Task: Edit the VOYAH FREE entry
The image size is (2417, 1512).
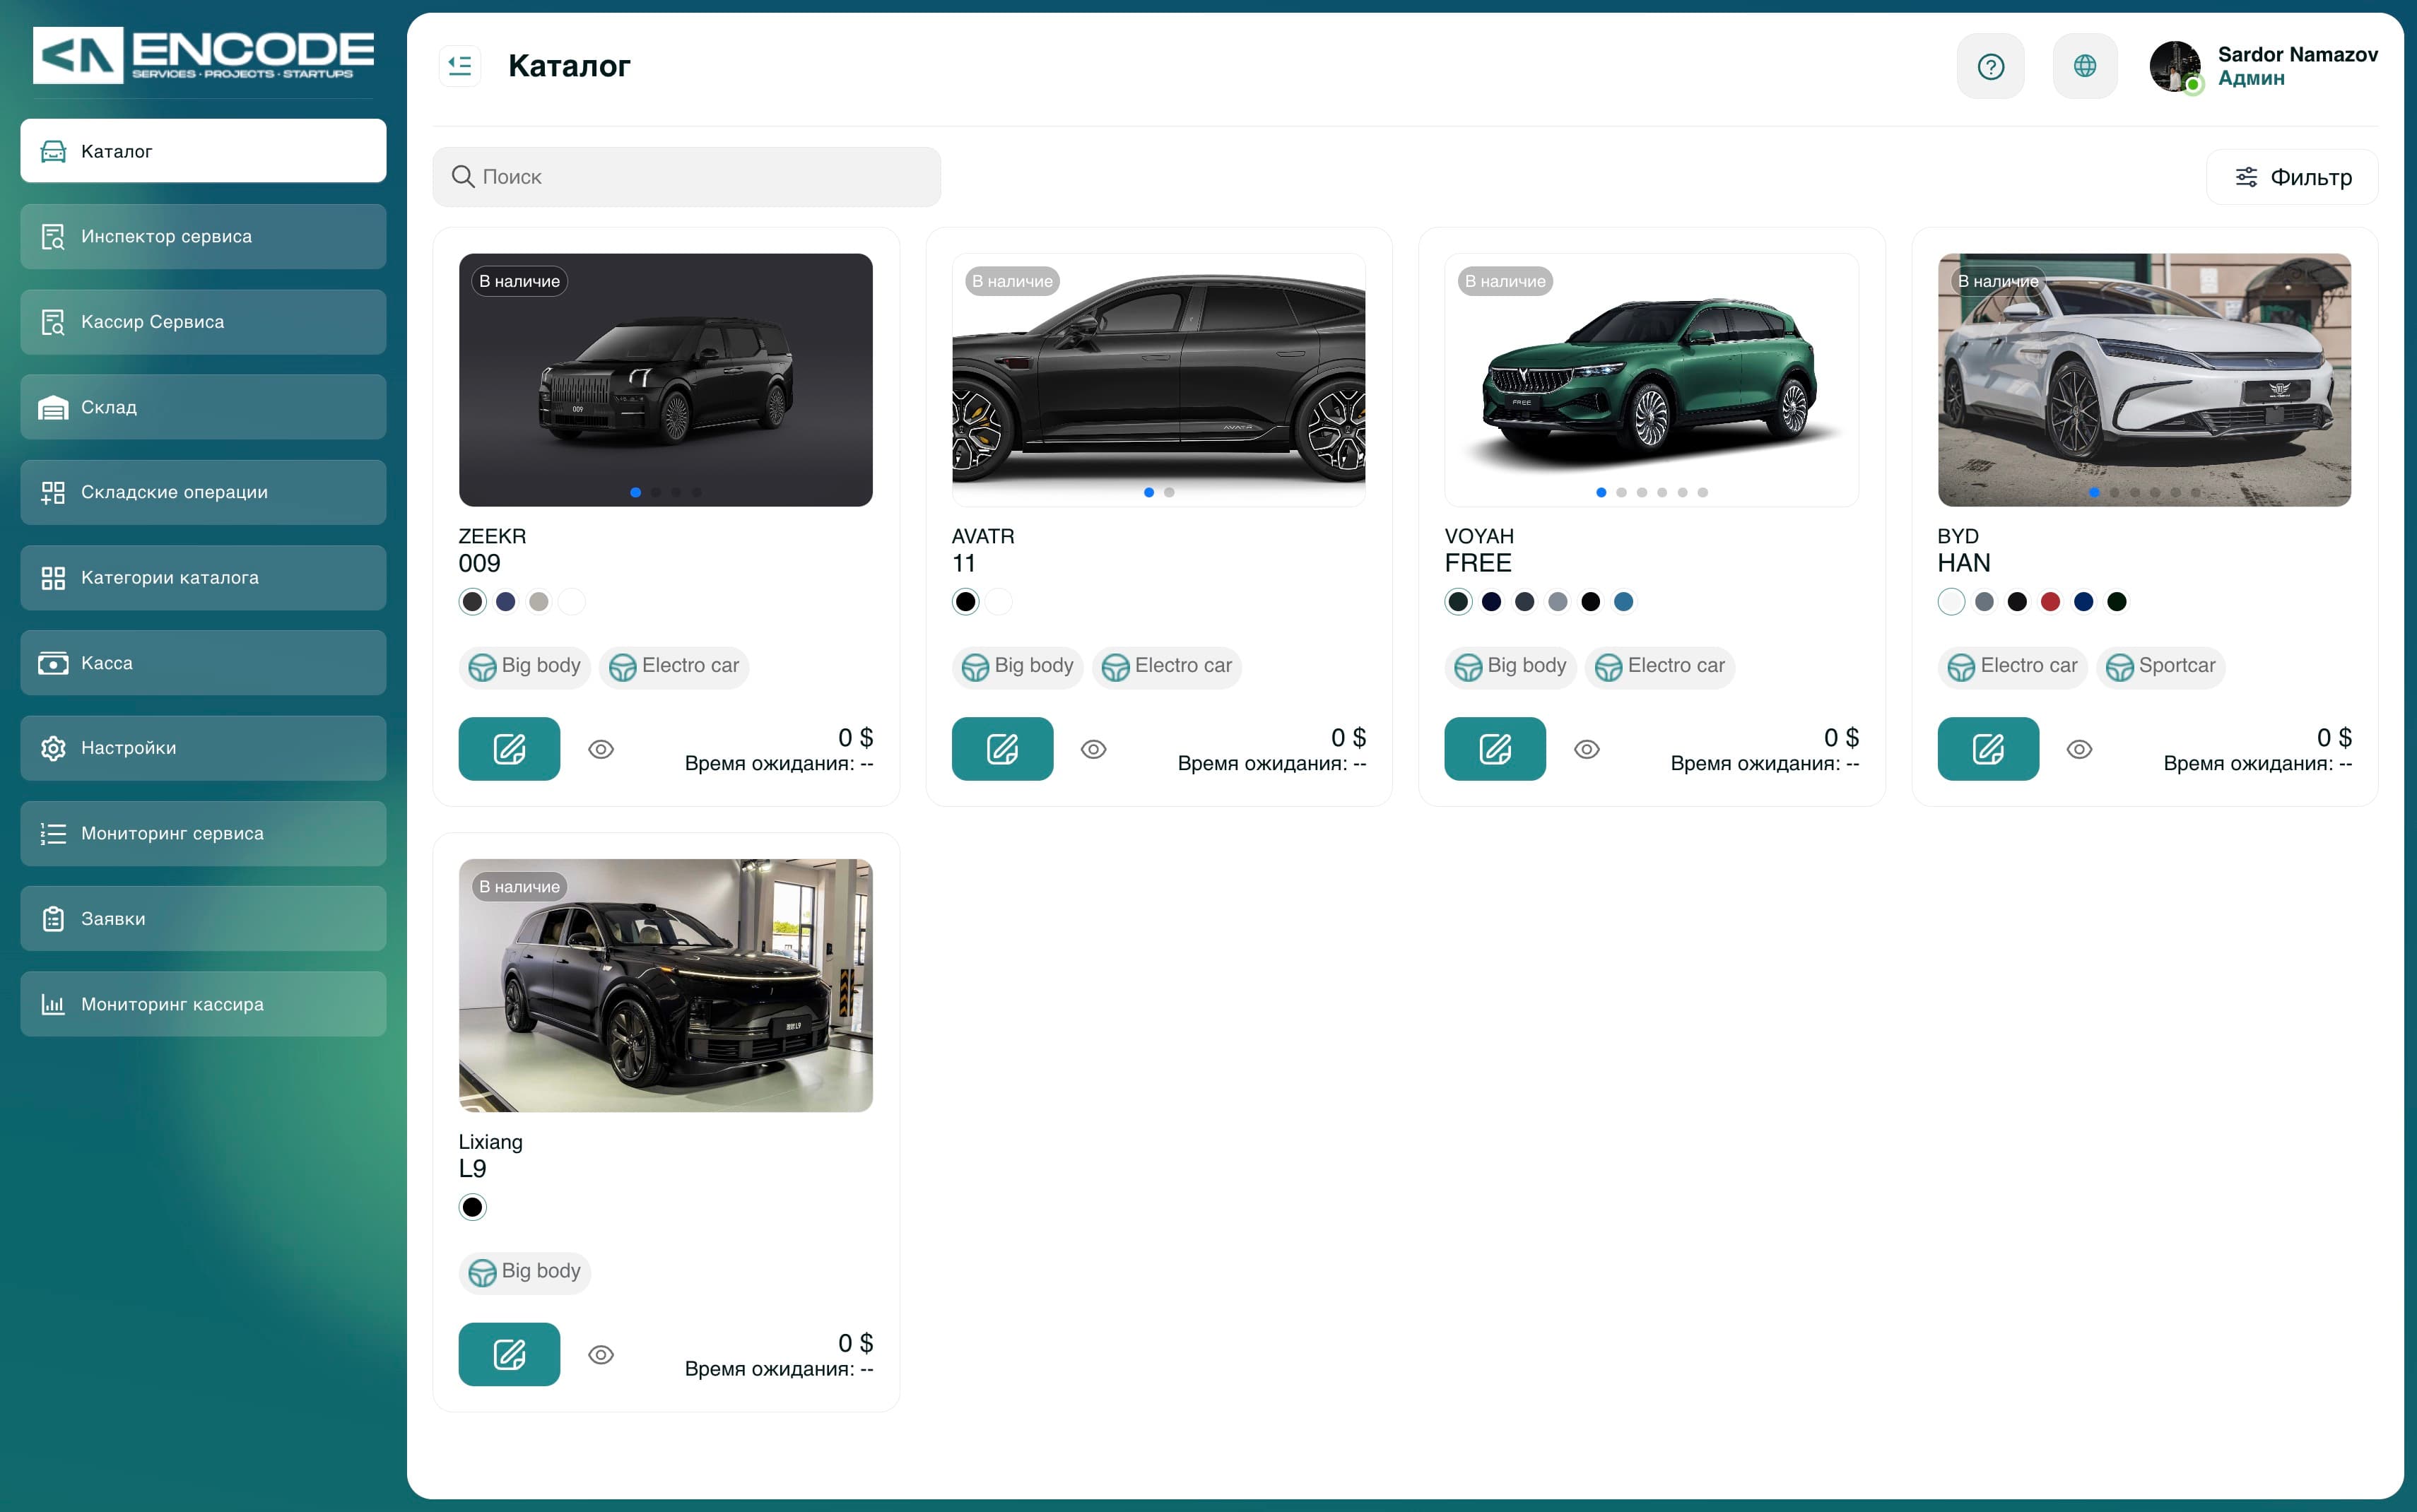Action: tap(1495, 749)
